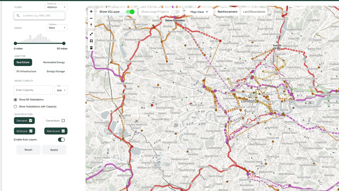Screen dimensions: 339x191
Task: Click the radius slider track
Action: [x=39, y=43]
